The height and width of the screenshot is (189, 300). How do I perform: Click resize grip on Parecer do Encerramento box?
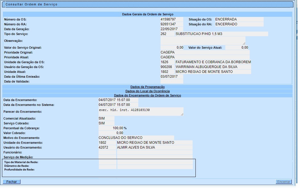182,114
